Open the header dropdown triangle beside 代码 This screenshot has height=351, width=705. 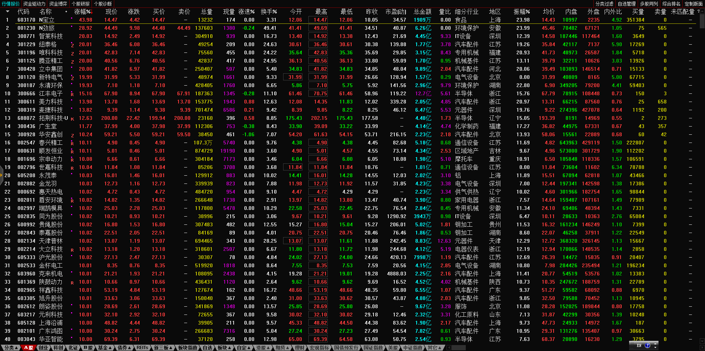tap(7, 12)
